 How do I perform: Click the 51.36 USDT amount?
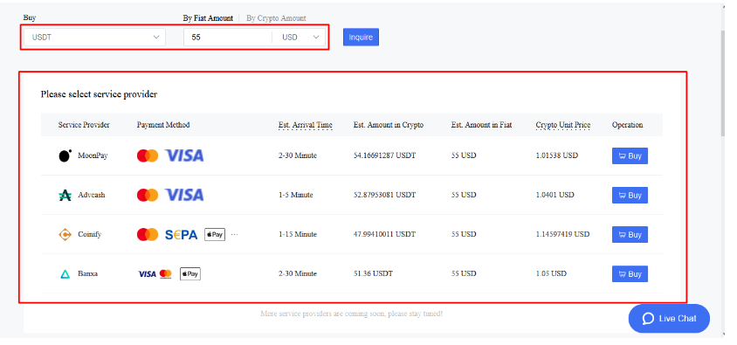pos(373,273)
